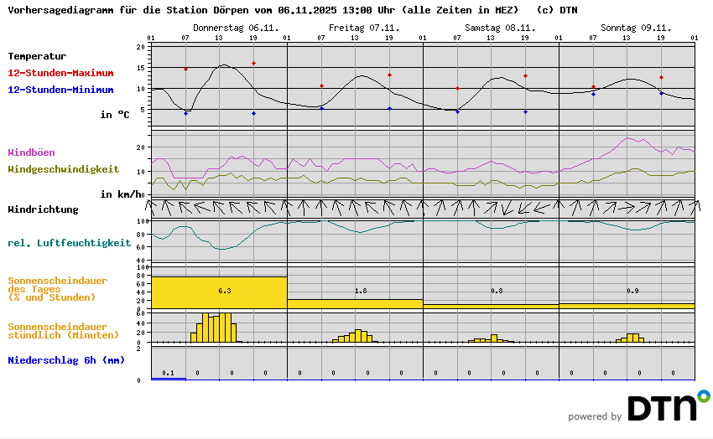713x439 pixels.
Task: Select the rightmost wind direction arrow
Action: 690,206
